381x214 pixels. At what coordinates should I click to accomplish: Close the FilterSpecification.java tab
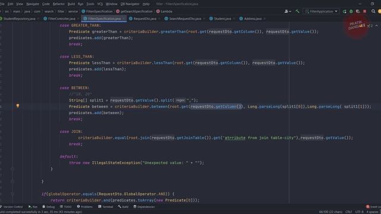coord(124,18)
